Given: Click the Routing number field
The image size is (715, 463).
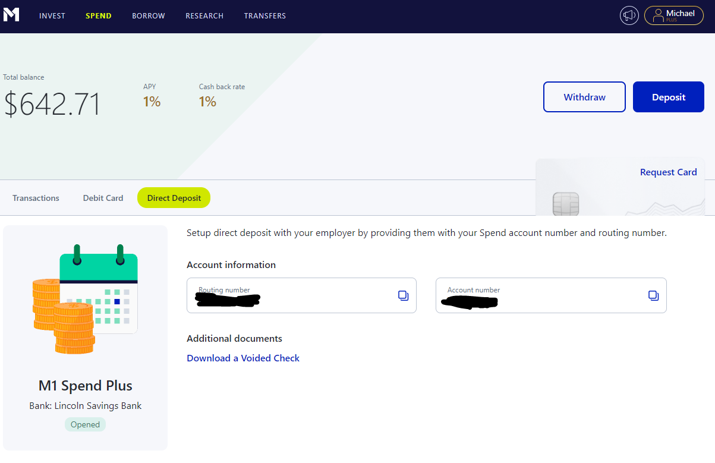Looking at the screenshot, I should (x=301, y=295).
